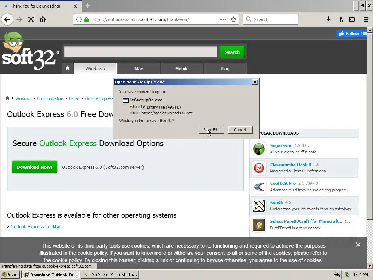Open Outlook Express for Mac link
This screenshot has width=373, height=280.
pos(36,226)
